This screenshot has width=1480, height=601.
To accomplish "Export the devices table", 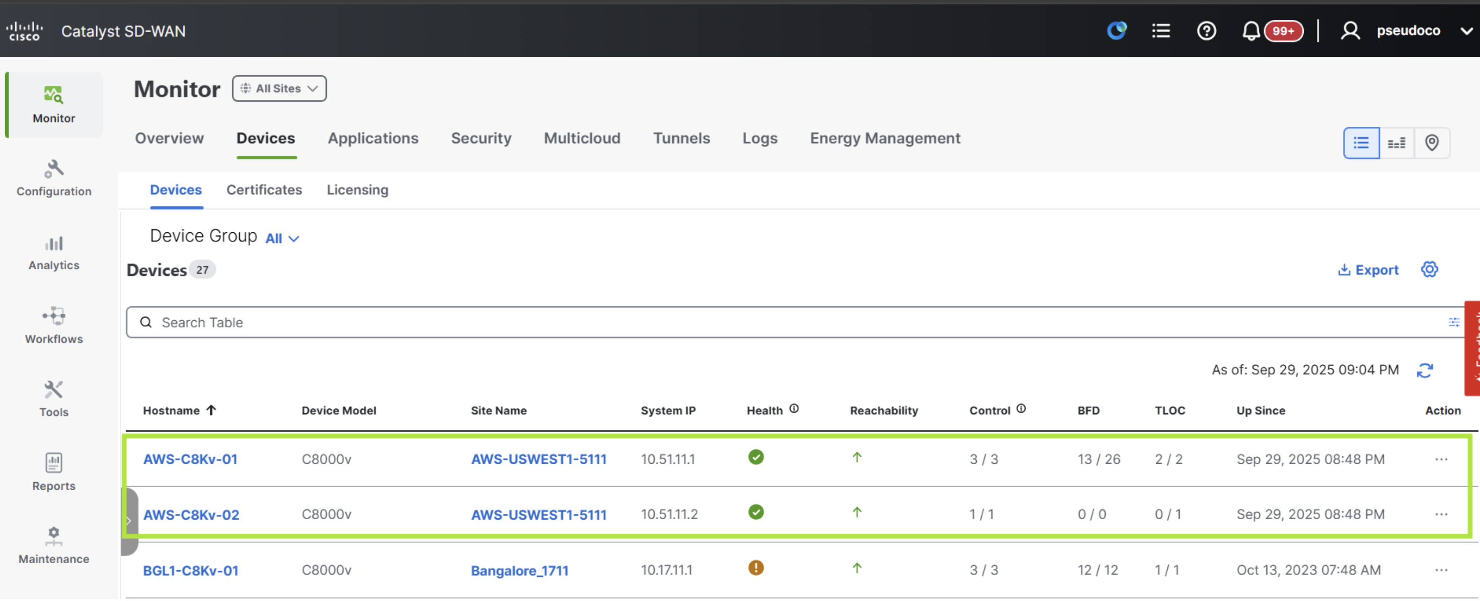I will click(x=1368, y=270).
